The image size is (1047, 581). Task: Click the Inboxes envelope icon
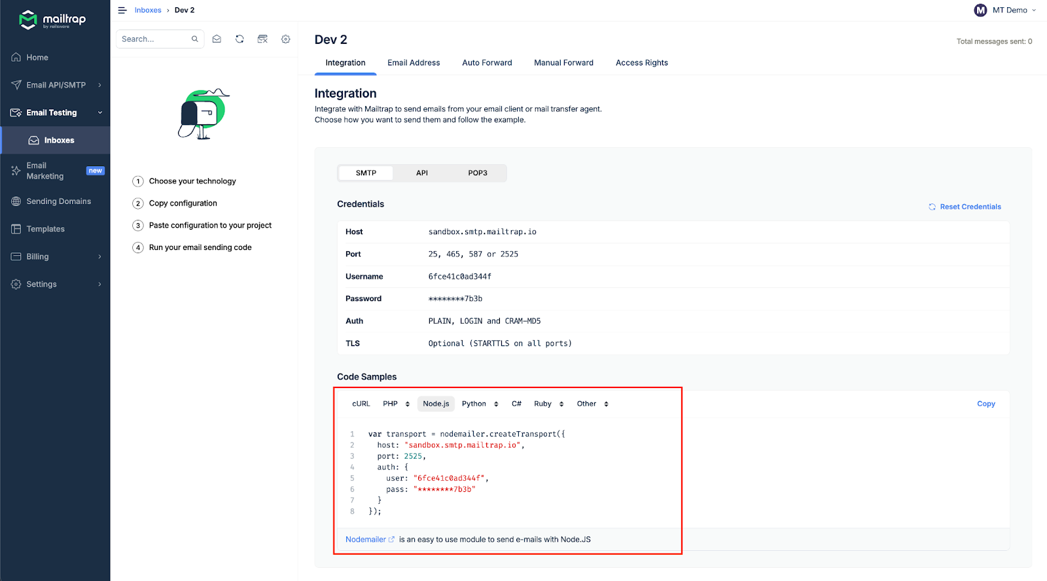(34, 140)
